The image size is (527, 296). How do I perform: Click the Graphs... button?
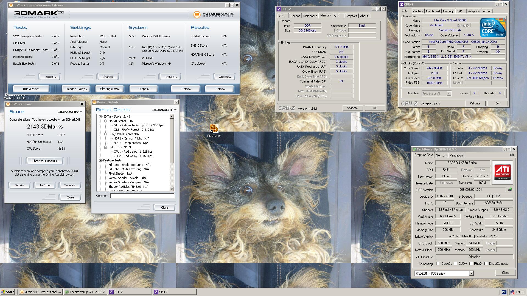(x=144, y=89)
